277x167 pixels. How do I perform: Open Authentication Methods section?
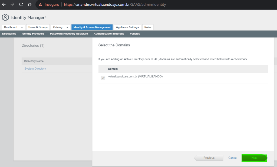coord(109,34)
